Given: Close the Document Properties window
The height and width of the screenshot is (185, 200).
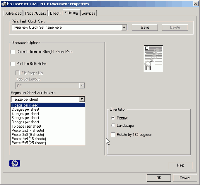Looking at the screenshot, I should click(x=196, y=4).
